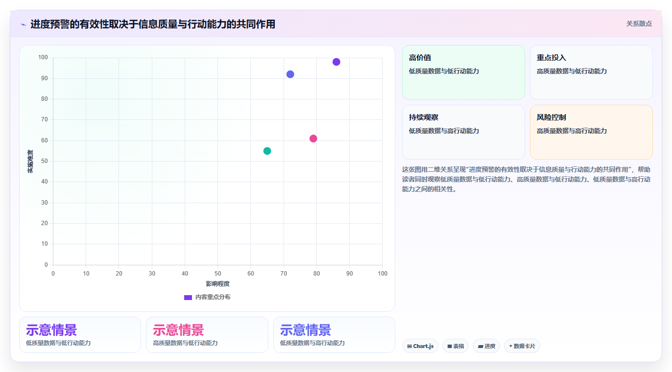672x372 pixels.
Task: Click the pink scatter point near 61
Action: [313, 139]
